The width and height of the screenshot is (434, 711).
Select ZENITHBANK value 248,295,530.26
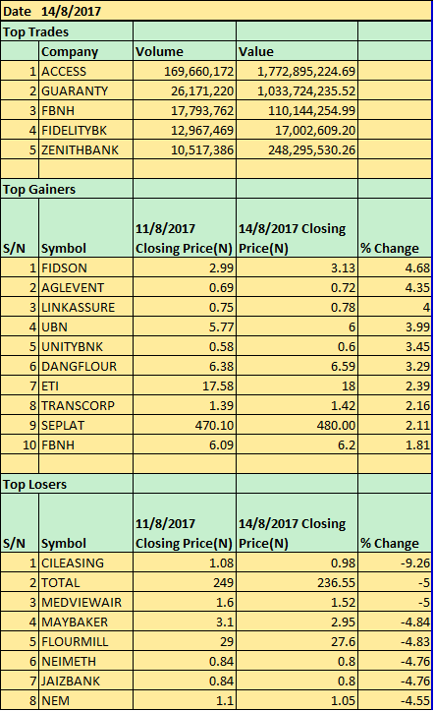pyautogui.click(x=297, y=149)
